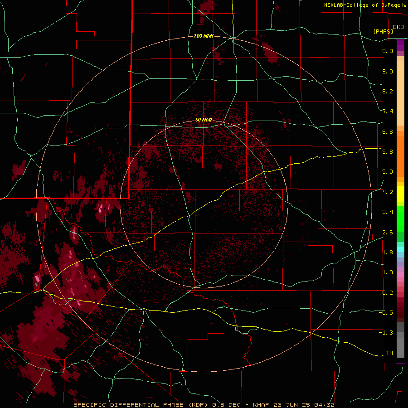Viewport: 408px width, 408px height.
Task: Click the 26 JUN 25 date in the caption
Action: [292, 405]
